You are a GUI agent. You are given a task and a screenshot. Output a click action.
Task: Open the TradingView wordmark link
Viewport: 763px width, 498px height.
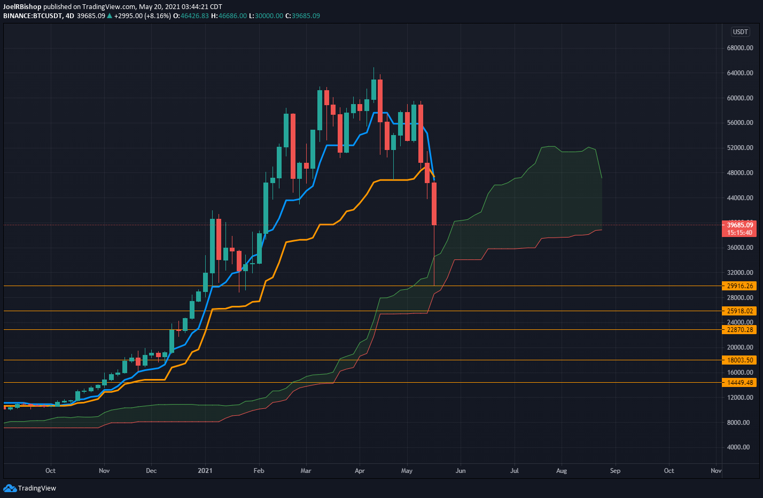[x=37, y=488]
